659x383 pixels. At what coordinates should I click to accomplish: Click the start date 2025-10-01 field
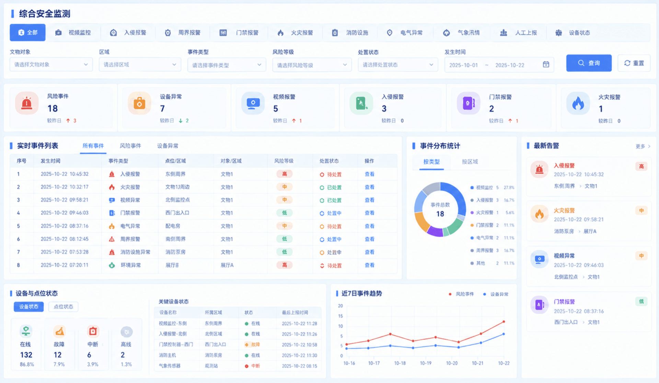pyautogui.click(x=463, y=65)
